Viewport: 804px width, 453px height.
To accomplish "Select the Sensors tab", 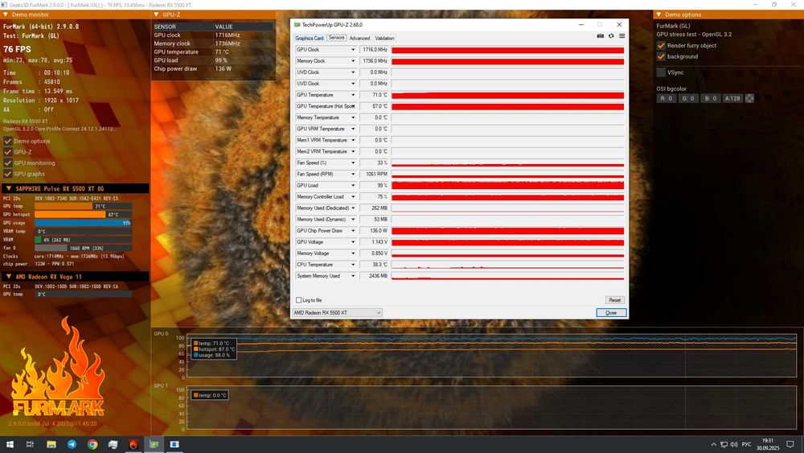I will [x=336, y=38].
